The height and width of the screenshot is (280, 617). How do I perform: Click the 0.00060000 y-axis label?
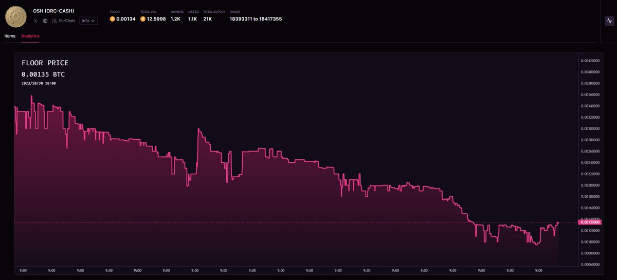click(x=590, y=264)
